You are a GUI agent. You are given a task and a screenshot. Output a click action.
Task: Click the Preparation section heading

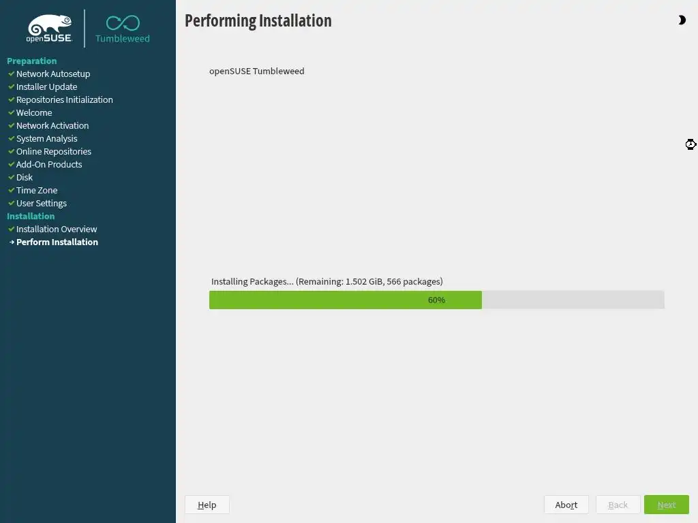coord(31,61)
